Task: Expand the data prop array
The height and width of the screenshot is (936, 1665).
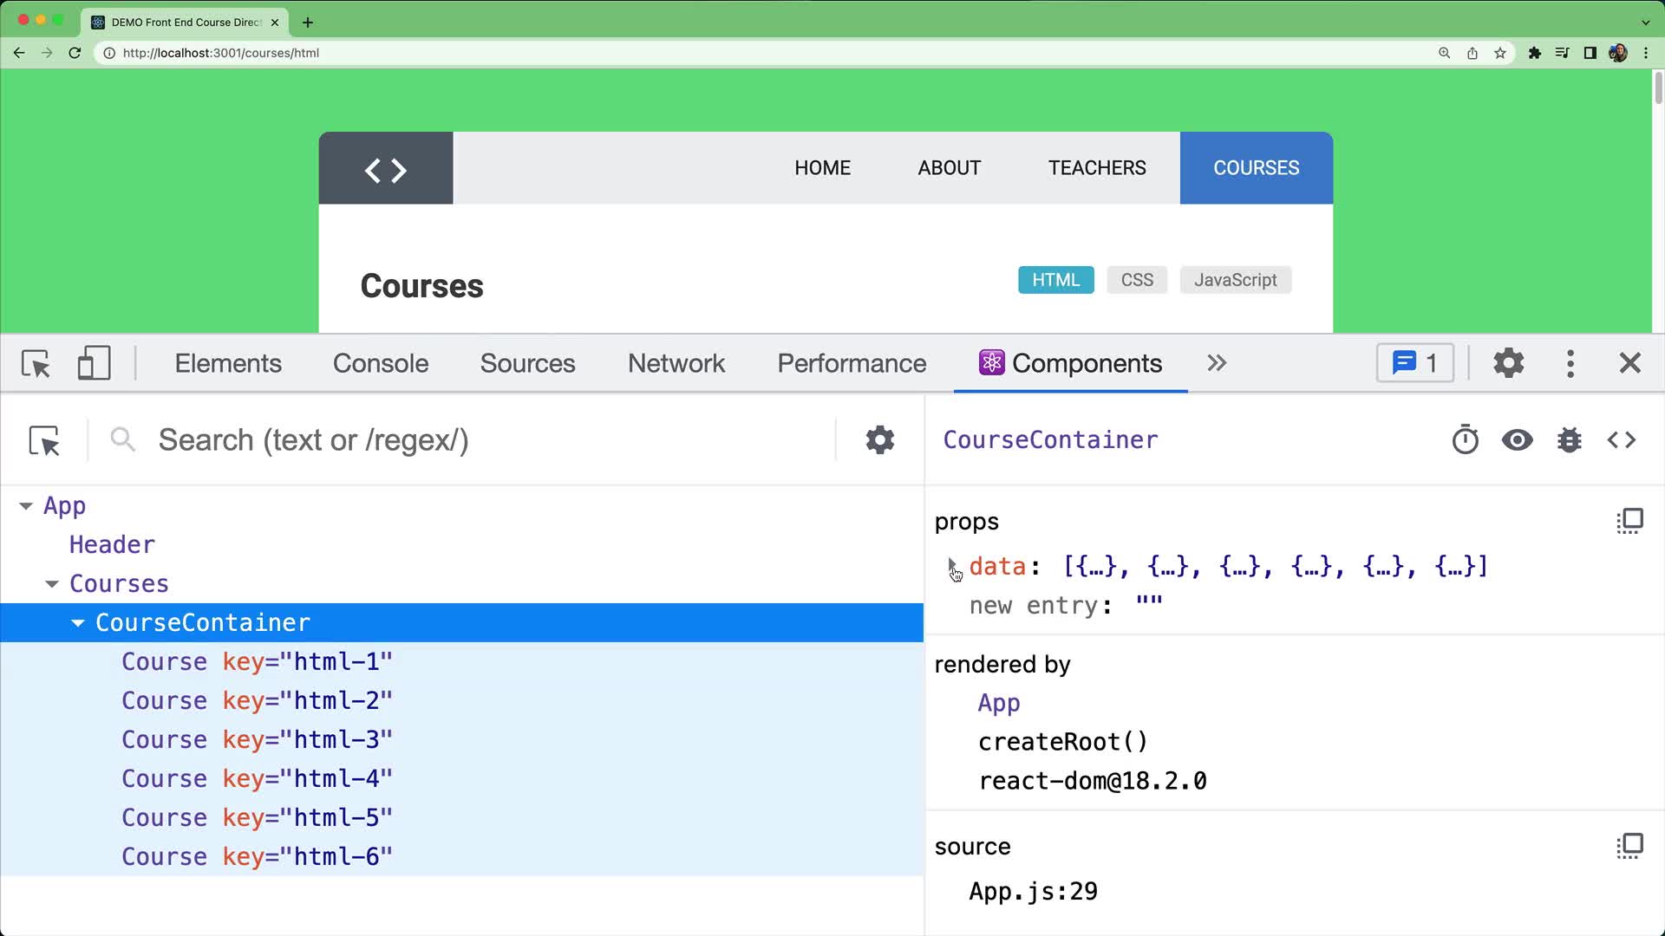Action: pyautogui.click(x=953, y=566)
